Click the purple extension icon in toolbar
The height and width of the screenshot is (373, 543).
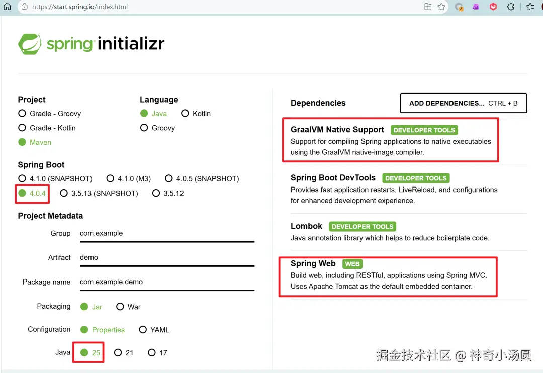[476, 7]
